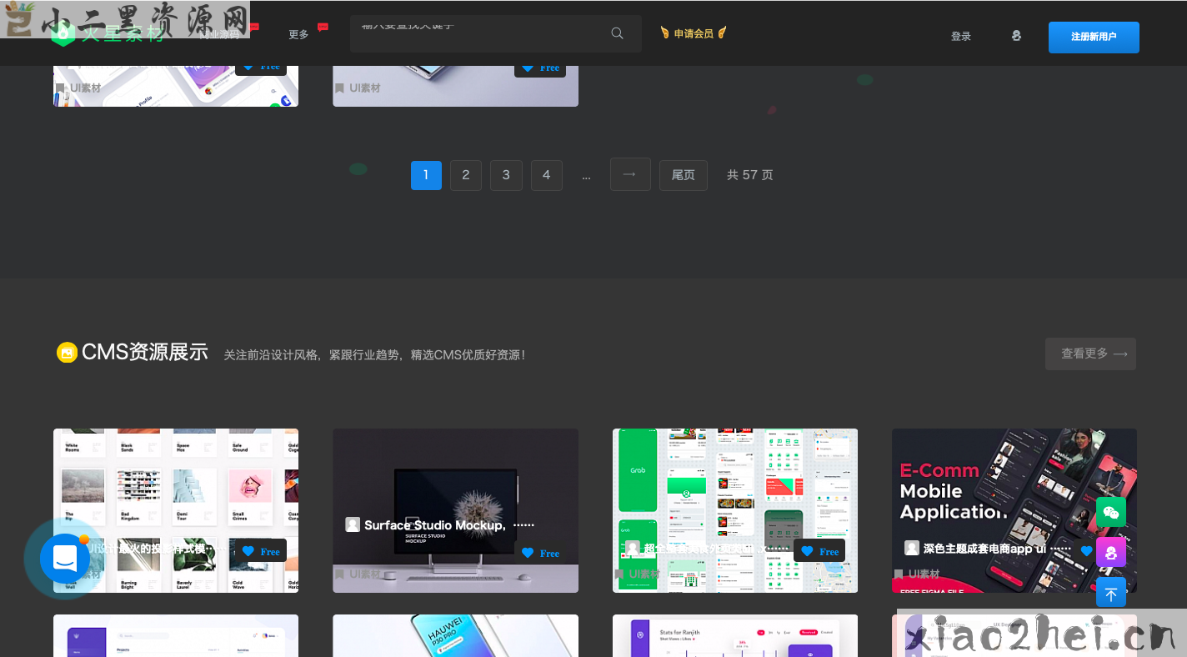Click the yellow CMS资源展示 section icon
1187x657 pixels.
(67, 353)
